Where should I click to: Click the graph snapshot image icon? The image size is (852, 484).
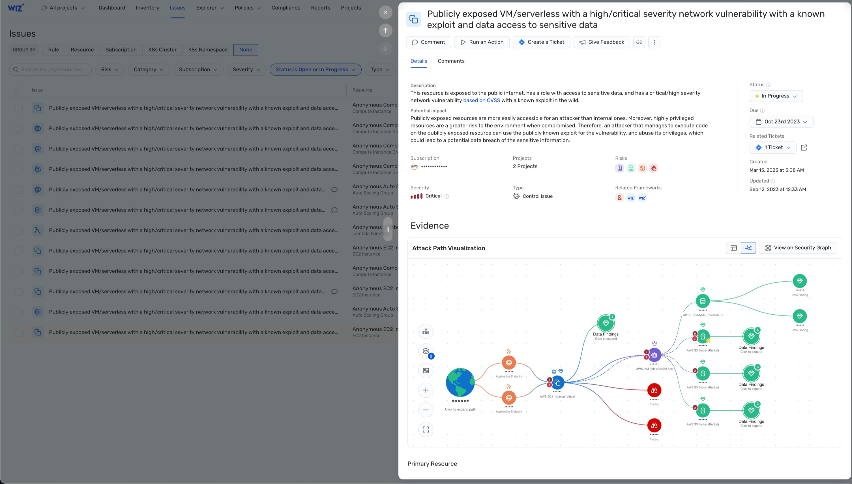coord(426,371)
